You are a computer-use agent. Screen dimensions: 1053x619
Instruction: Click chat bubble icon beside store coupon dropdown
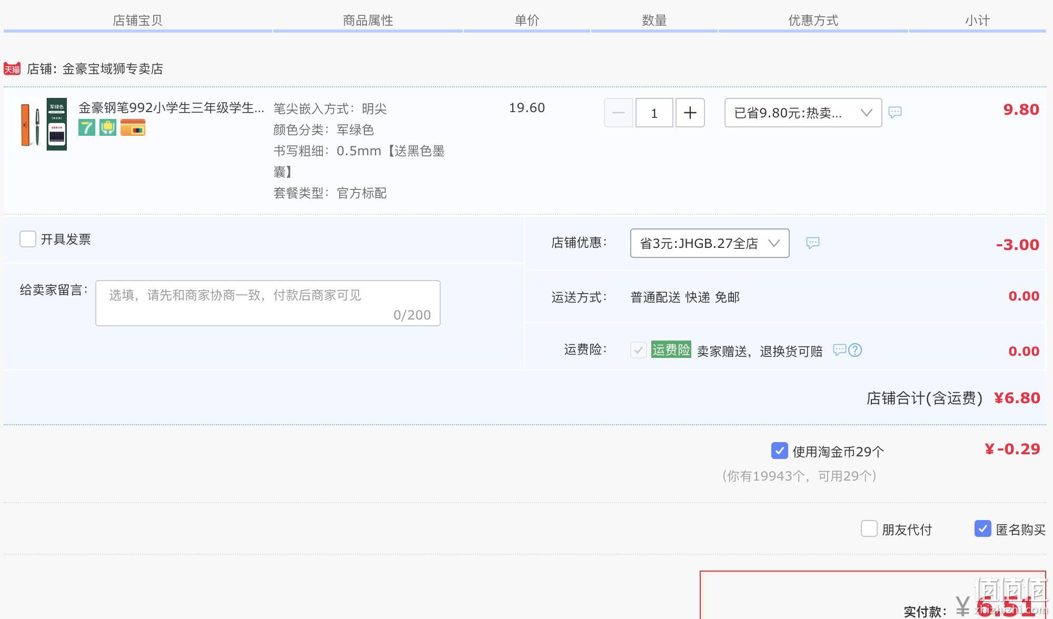pyautogui.click(x=813, y=243)
